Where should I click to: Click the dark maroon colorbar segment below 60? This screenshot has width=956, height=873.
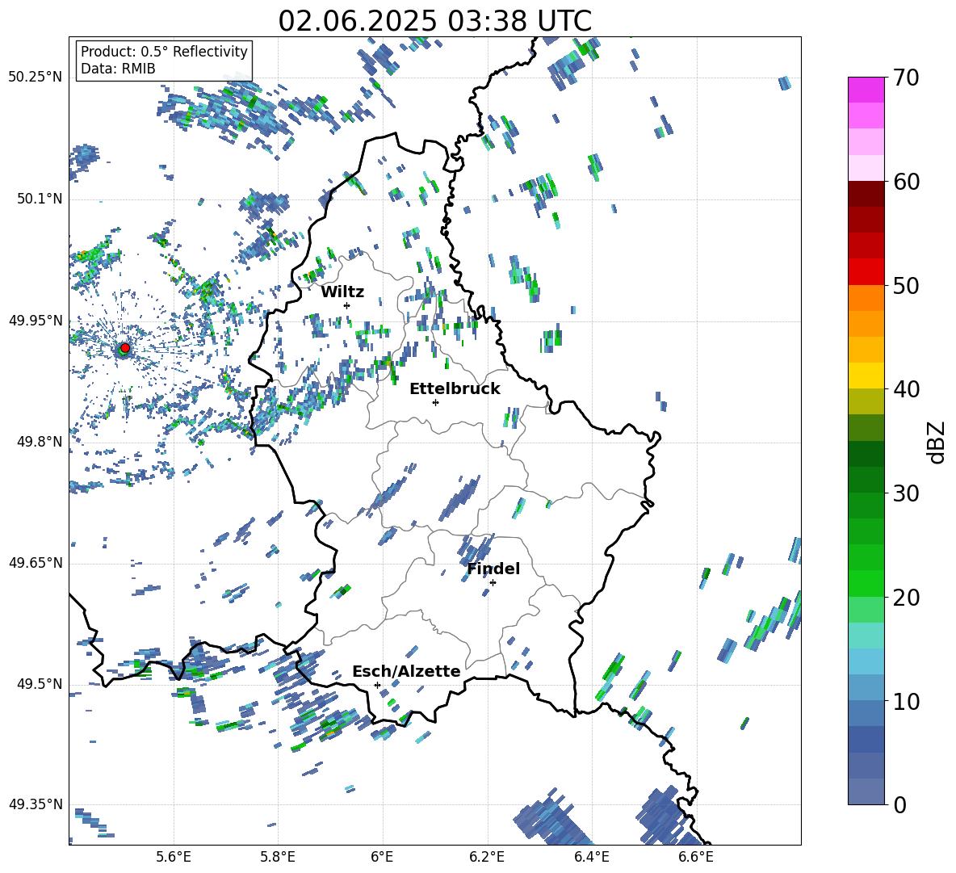(x=866, y=193)
